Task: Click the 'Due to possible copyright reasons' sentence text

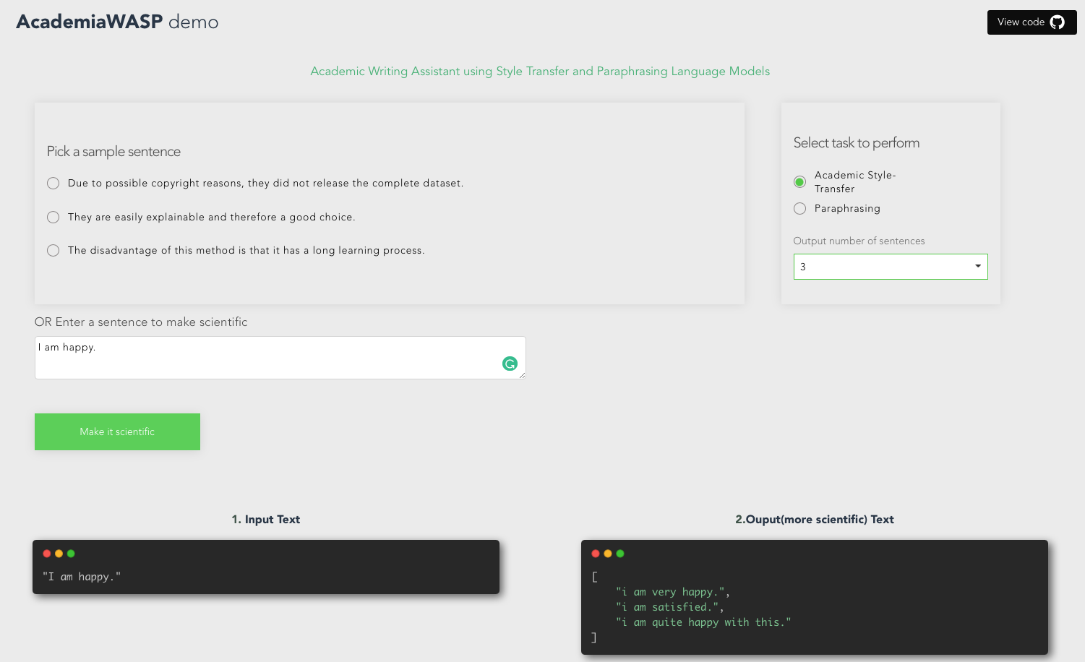Action: (x=265, y=183)
